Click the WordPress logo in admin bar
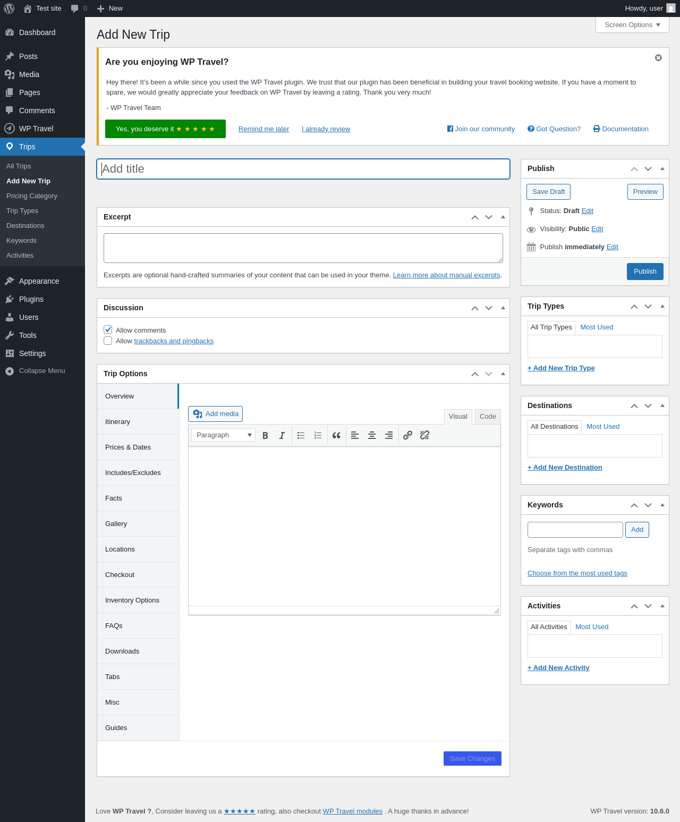Viewport: 680px width, 822px height. (9, 9)
